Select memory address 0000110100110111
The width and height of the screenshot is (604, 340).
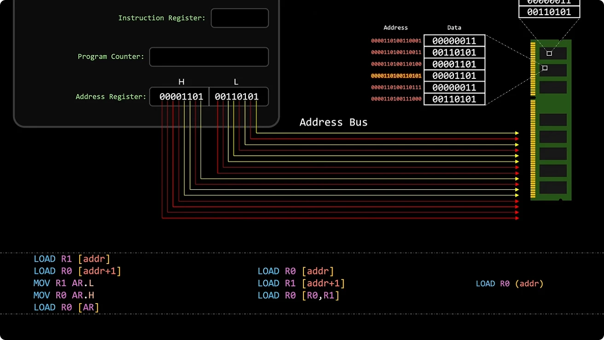point(396,88)
